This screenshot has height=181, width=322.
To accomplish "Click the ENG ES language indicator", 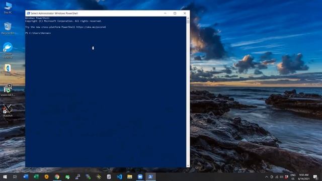I will click(x=293, y=177).
